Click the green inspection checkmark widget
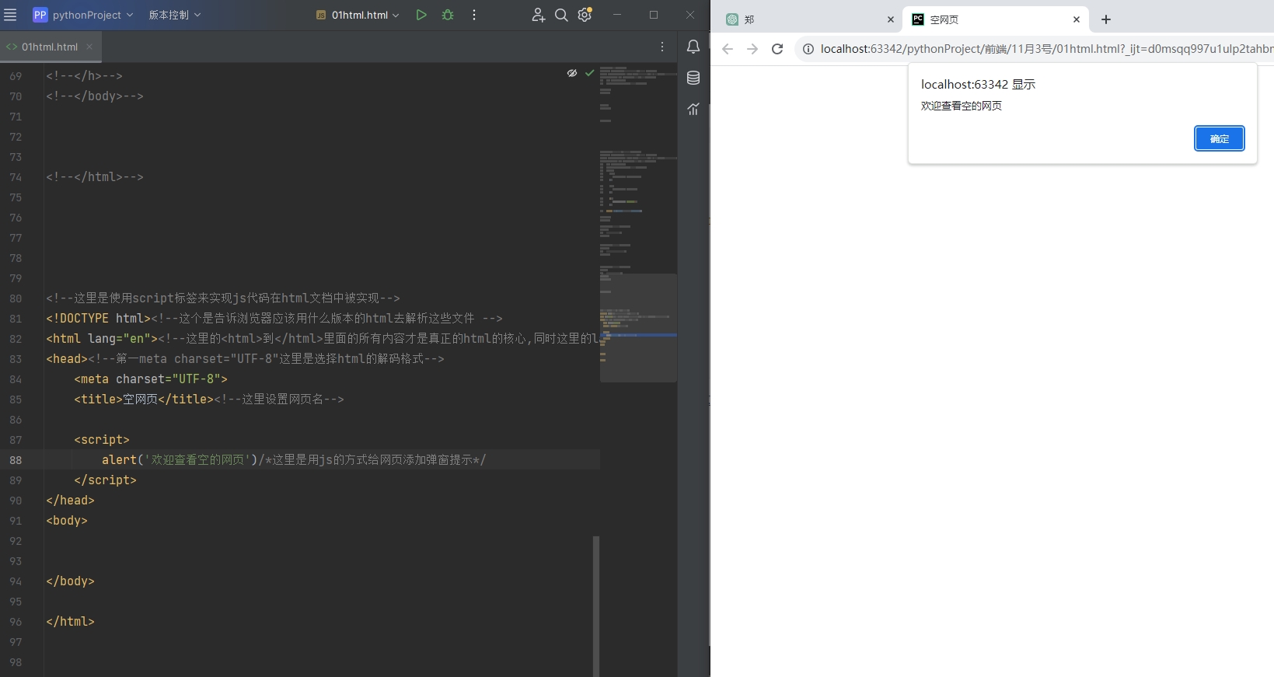1274x677 pixels. coord(589,73)
